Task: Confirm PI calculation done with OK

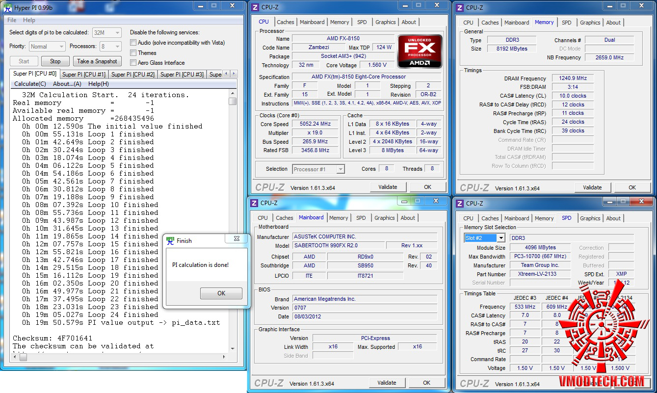Action: [221, 293]
